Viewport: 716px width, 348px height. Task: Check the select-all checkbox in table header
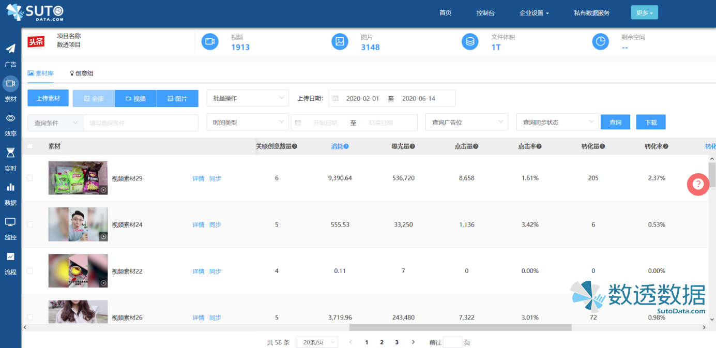[x=30, y=146]
